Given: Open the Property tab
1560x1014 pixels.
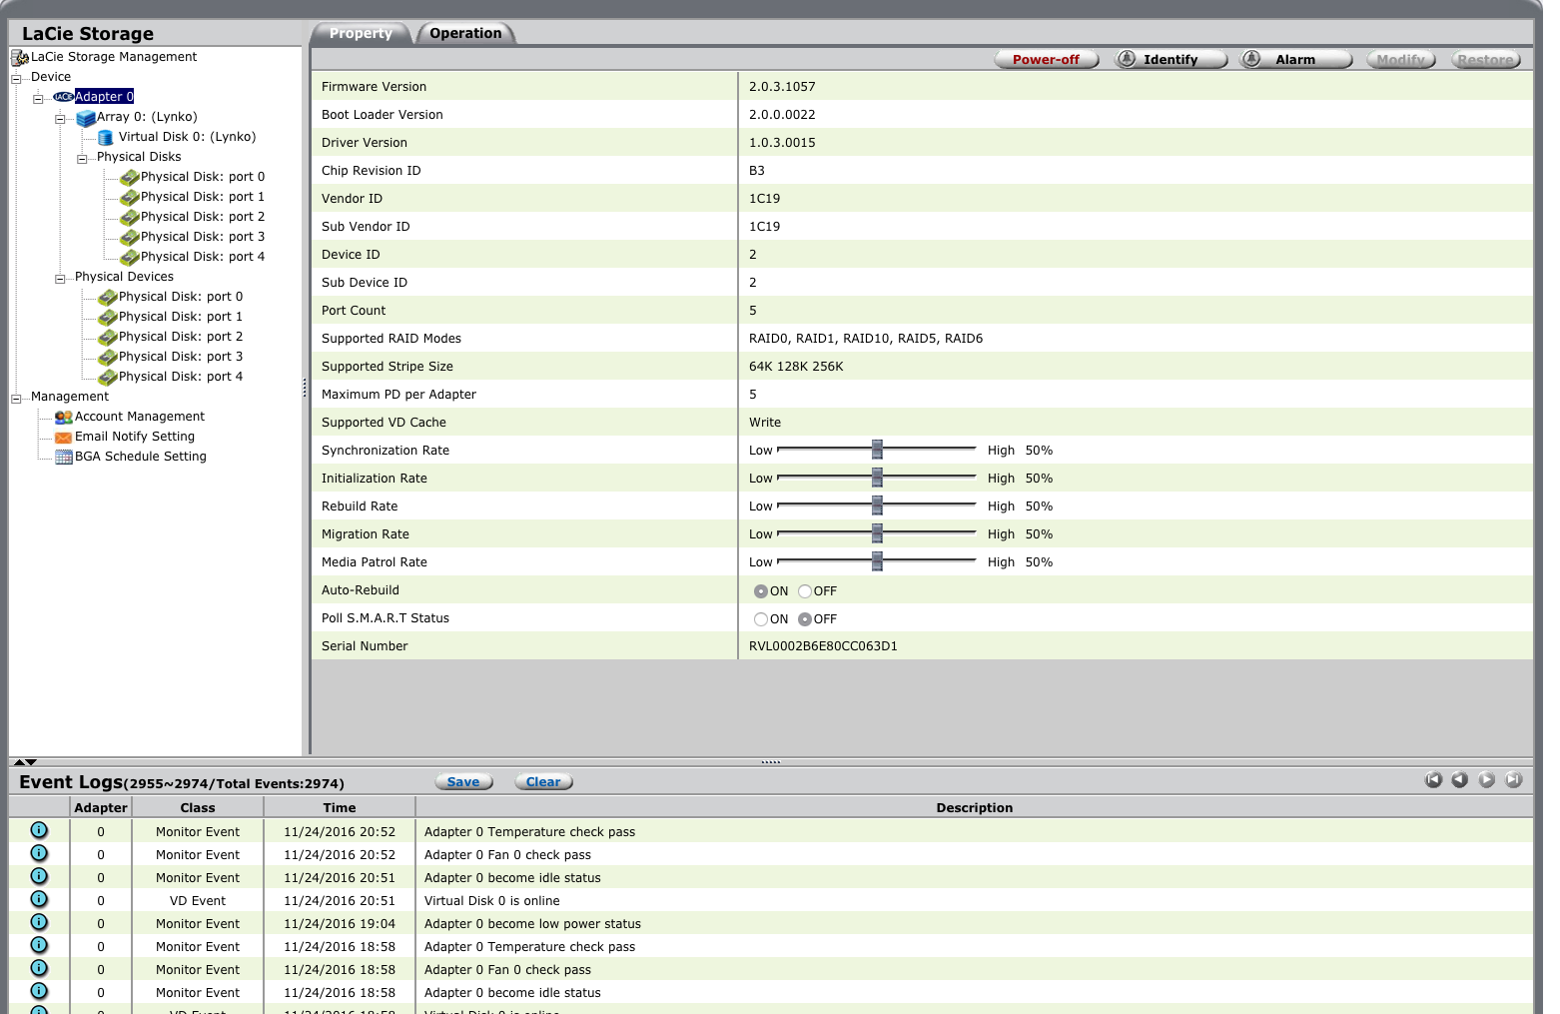Looking at the screenshot, I should [x=361, y=33].
